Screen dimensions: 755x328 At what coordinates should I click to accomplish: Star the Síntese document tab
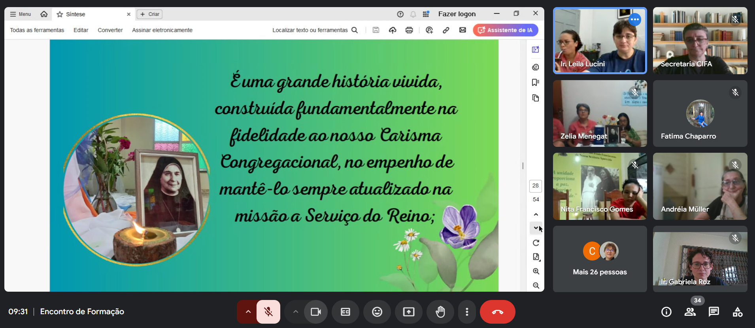click(60, 14)
